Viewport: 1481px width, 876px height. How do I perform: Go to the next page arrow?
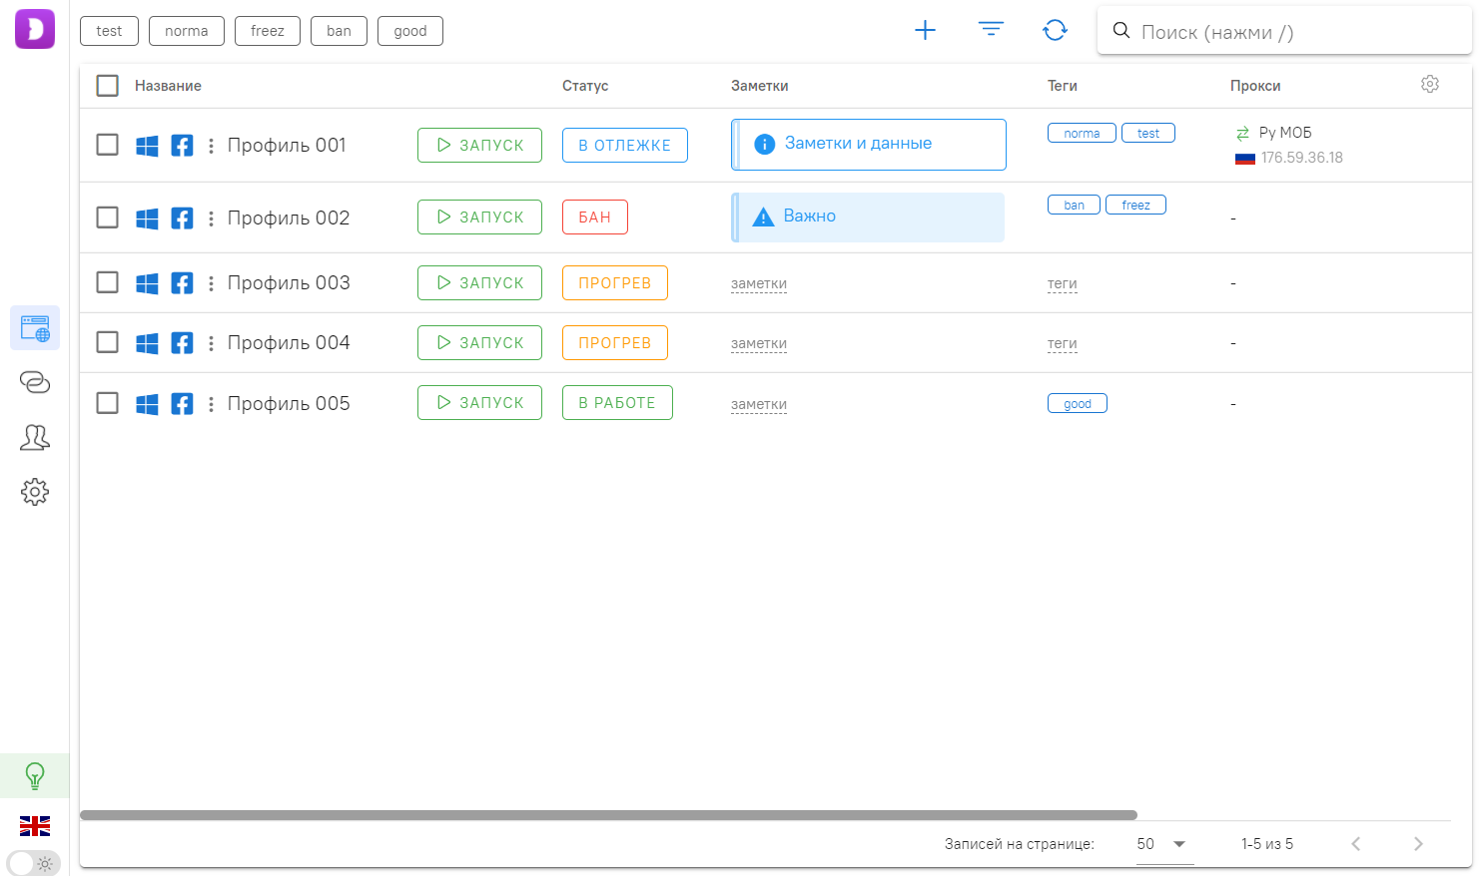click(x=1418, y=844)
